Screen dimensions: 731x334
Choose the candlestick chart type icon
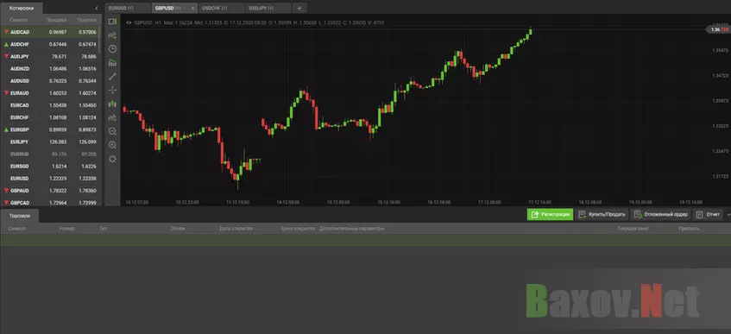(x=112, y=104)
